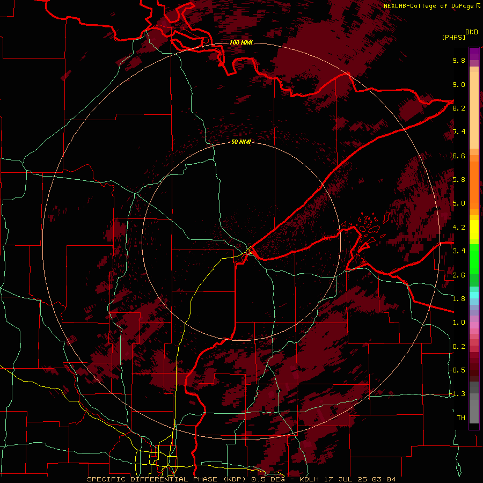Screen dimensions: 483x483
Task: Click the 4.2 scale label
Action: point(459,228)
